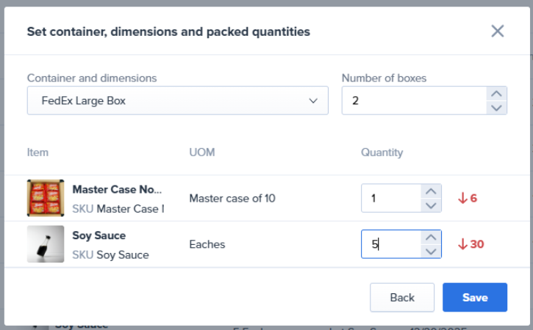This screenshot has height=330, width=533.
Task: Click the Master Case product thumbnail
Action: pyautogui.click(x=46, y=198)
